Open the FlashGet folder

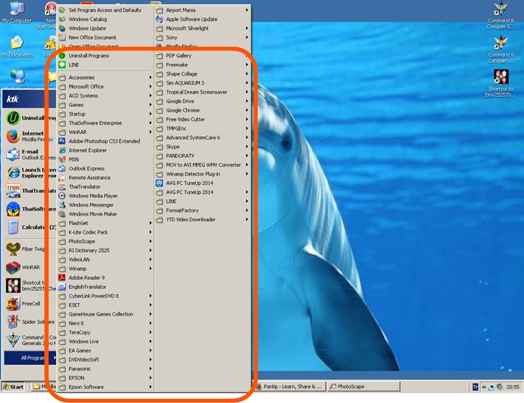(x=105, y=223)
